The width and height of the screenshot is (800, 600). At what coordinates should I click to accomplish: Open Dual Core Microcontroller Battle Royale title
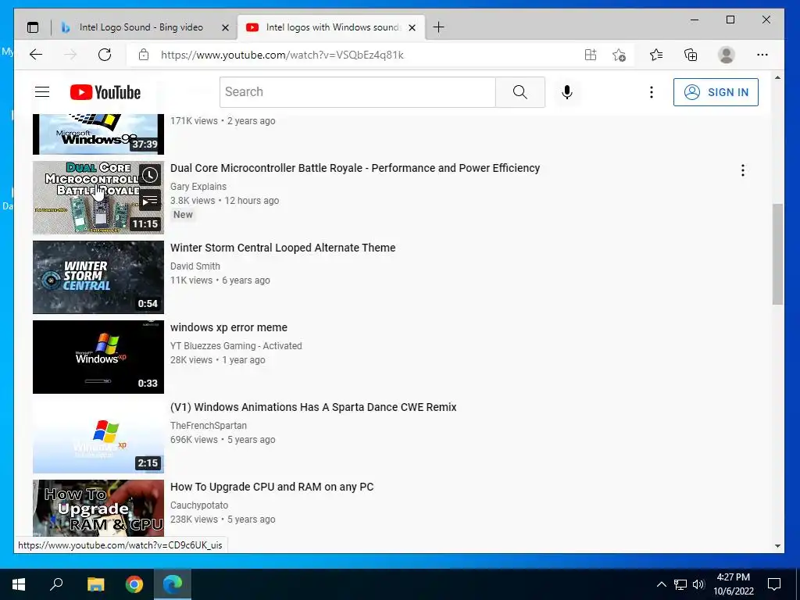(x=355, y=169)
